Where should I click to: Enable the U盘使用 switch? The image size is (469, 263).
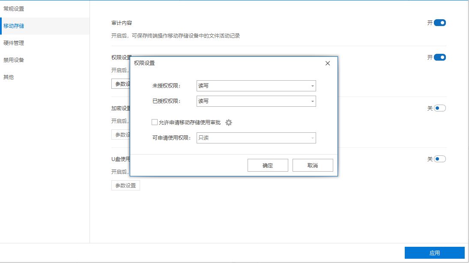point(440,159)
